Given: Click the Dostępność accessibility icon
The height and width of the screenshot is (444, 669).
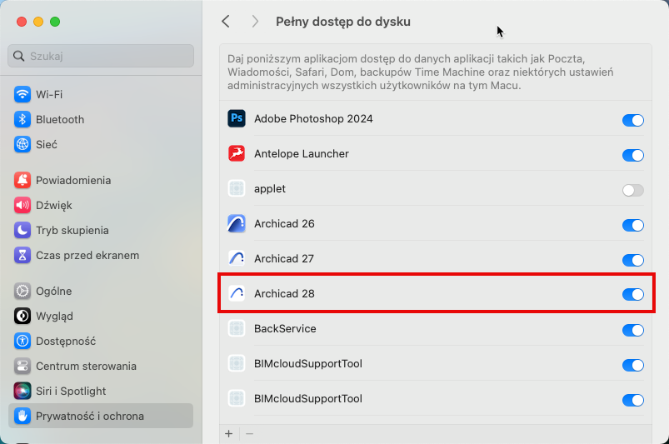Looking at the screenshot, I should pyautogui.click(x=22, y=341).
